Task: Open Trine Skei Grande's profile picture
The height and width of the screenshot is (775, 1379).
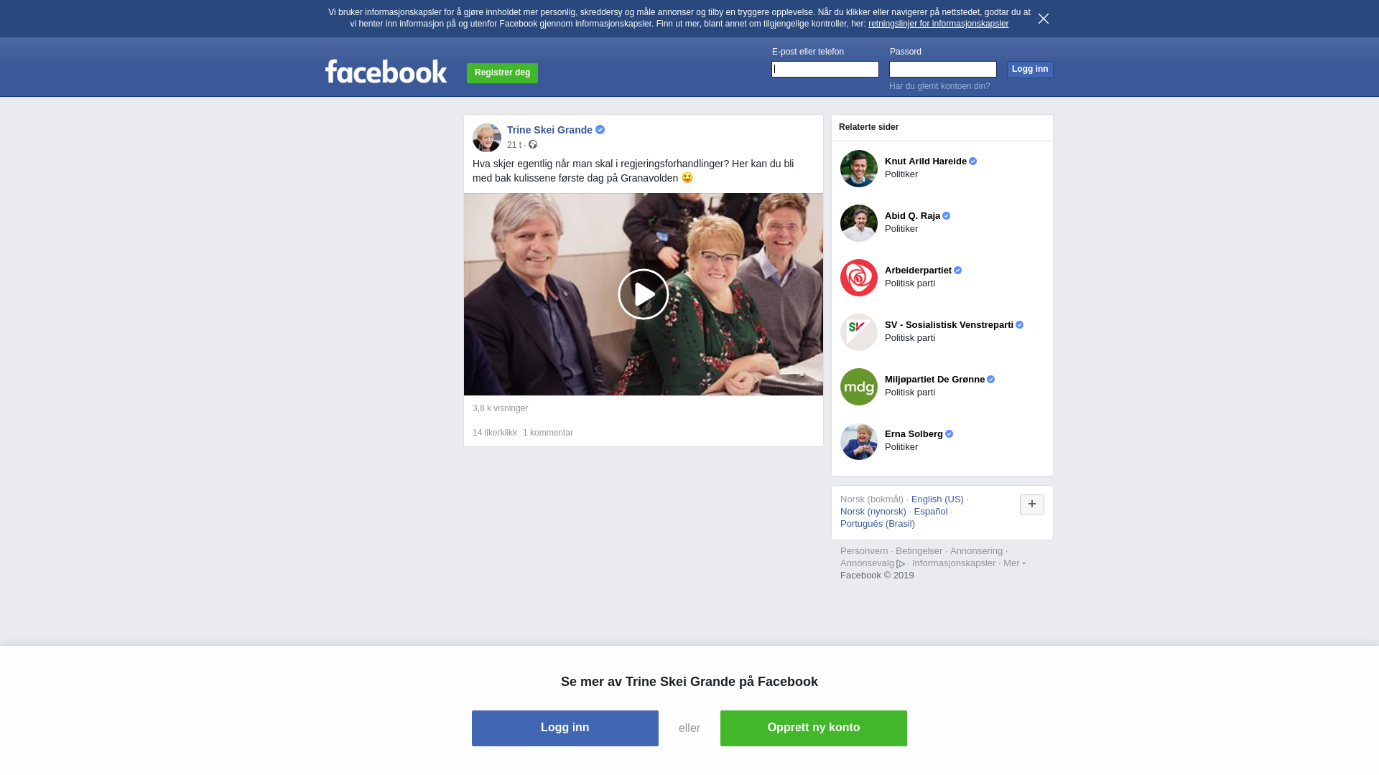Action: (x=487, y=138)
